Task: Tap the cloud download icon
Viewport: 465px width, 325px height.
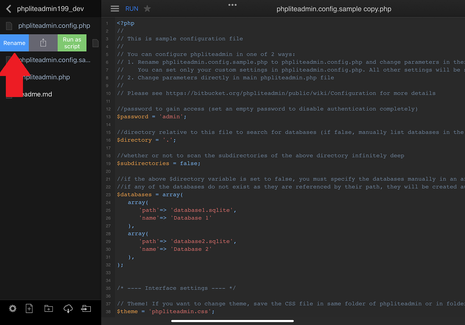Action: click(68, 309)
